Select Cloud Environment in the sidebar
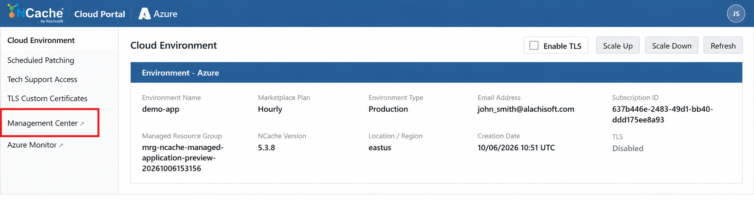Screen dimensions: 754x201 (x=41, y=40)
